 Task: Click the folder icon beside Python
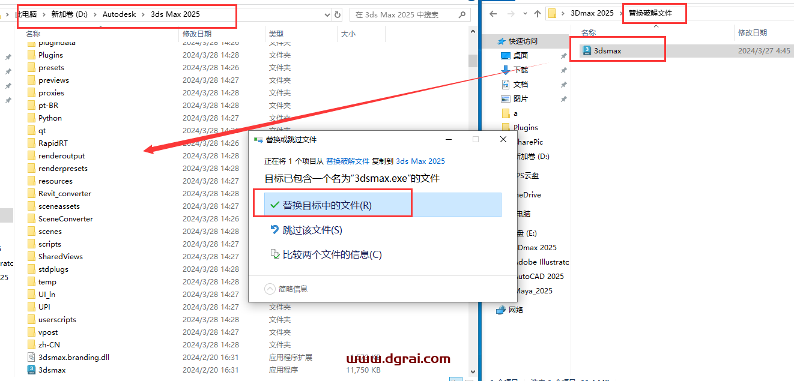tap(31, 118)
